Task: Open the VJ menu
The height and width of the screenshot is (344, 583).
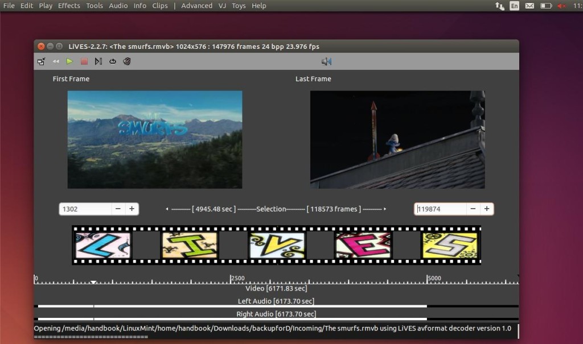Action: 222,6
